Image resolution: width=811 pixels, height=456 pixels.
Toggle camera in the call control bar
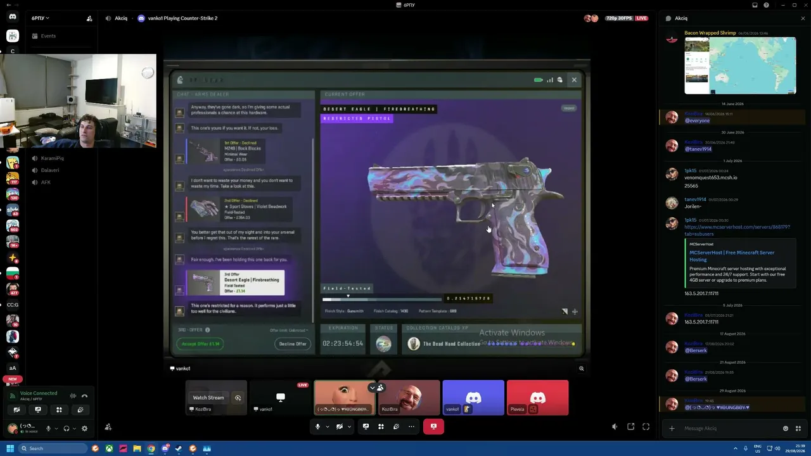point(339,427)
